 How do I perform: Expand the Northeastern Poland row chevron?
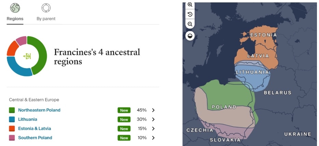[153, 110]
